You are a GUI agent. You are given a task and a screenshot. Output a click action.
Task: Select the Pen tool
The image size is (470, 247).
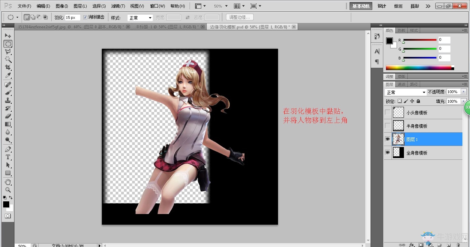(x=8, y=149)
